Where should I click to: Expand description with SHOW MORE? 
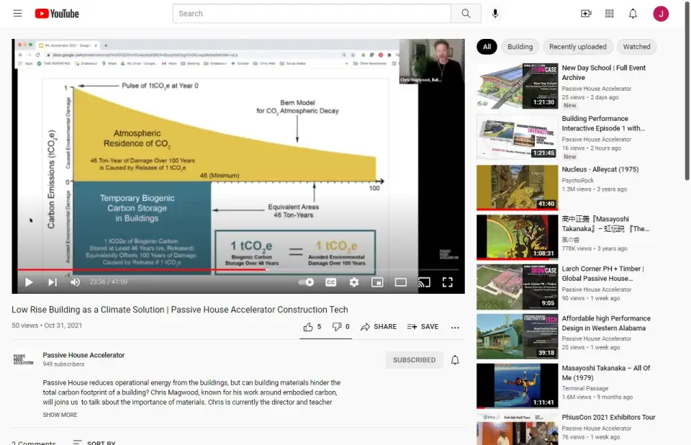pos(60,415)
